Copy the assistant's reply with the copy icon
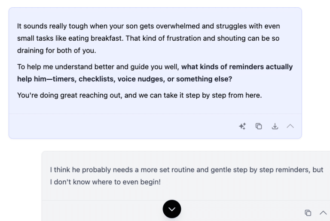The width and height of the screenshot is (330, 221). click(x=259, y=126)
